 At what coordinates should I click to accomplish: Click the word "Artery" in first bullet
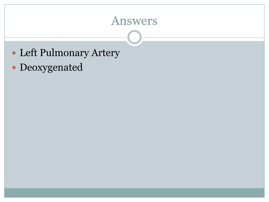[106, 53]
